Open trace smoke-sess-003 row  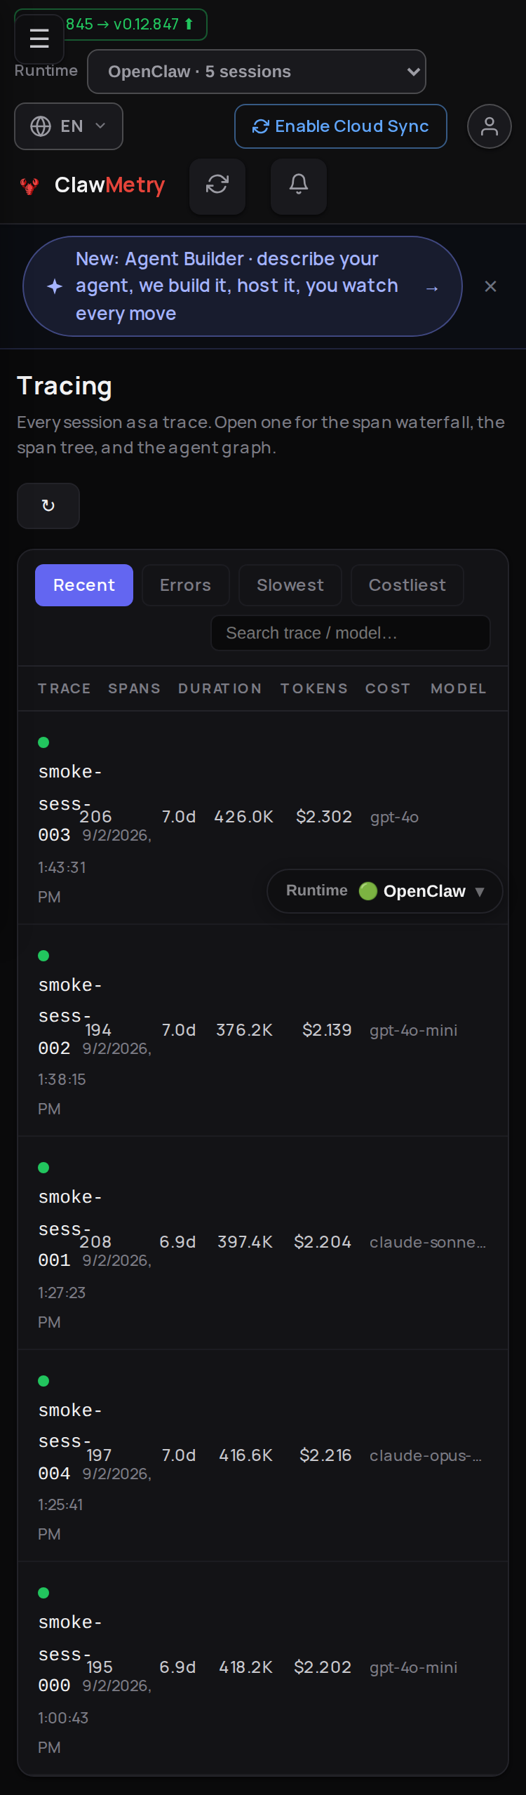coord(263,818)
